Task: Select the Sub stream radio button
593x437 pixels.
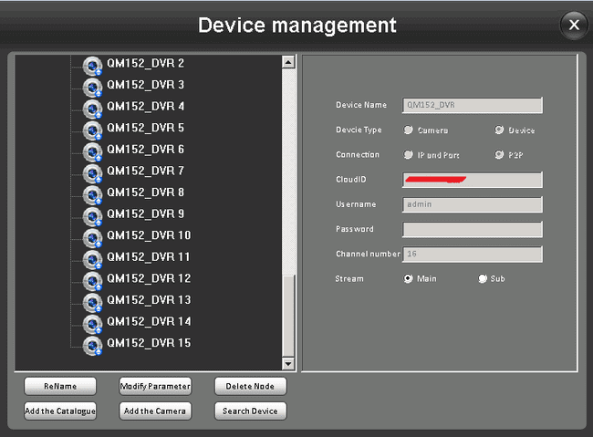Action: 483,279
